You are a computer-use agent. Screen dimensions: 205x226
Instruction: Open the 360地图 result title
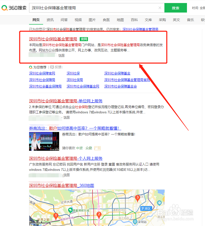(61, 185)
